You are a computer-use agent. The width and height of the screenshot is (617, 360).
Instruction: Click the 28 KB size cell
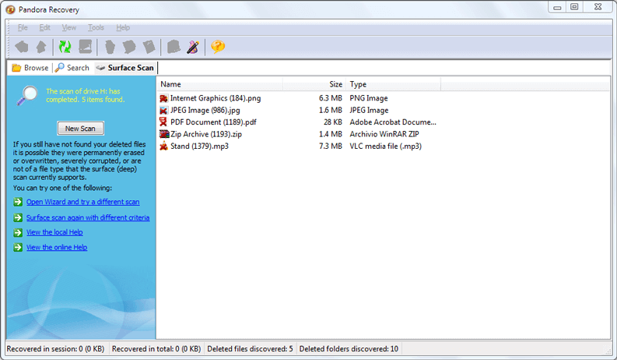(332, 122)
